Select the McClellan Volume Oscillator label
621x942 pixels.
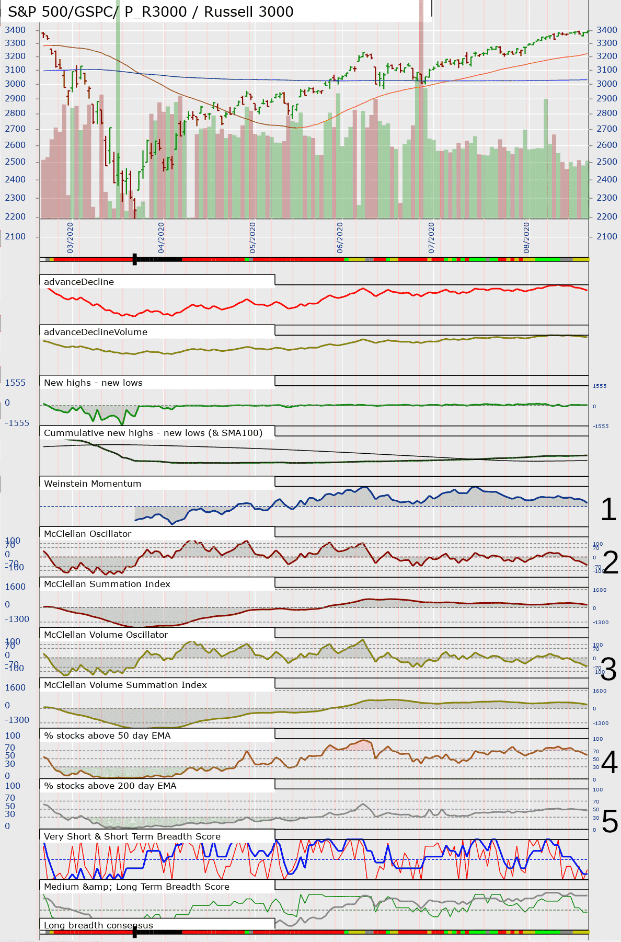point(106,635)
